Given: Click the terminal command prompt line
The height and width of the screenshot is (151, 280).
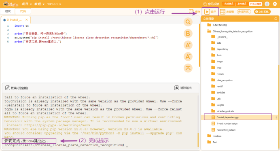Looking at the screenshot, I should click(66, 145).
